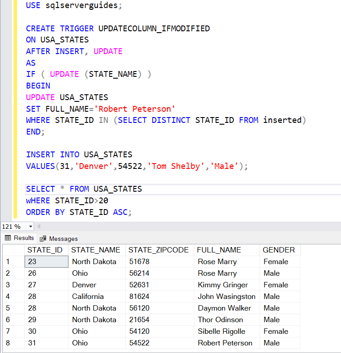Select the FULL_NAME column header
341x353 pixels.
point(226,250)
